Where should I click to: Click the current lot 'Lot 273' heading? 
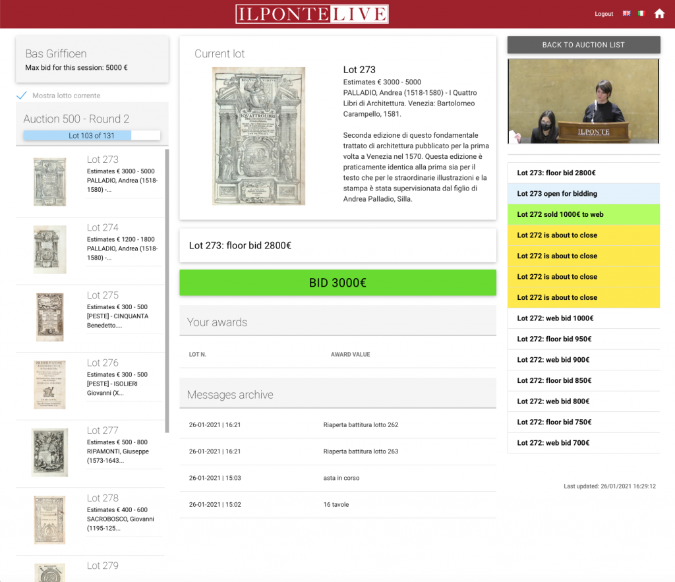pos(359,70)
